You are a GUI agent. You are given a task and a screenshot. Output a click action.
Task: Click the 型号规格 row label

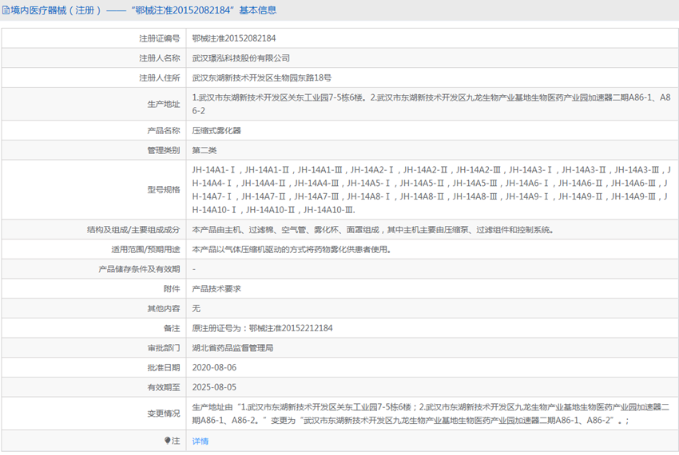point(163,189)
